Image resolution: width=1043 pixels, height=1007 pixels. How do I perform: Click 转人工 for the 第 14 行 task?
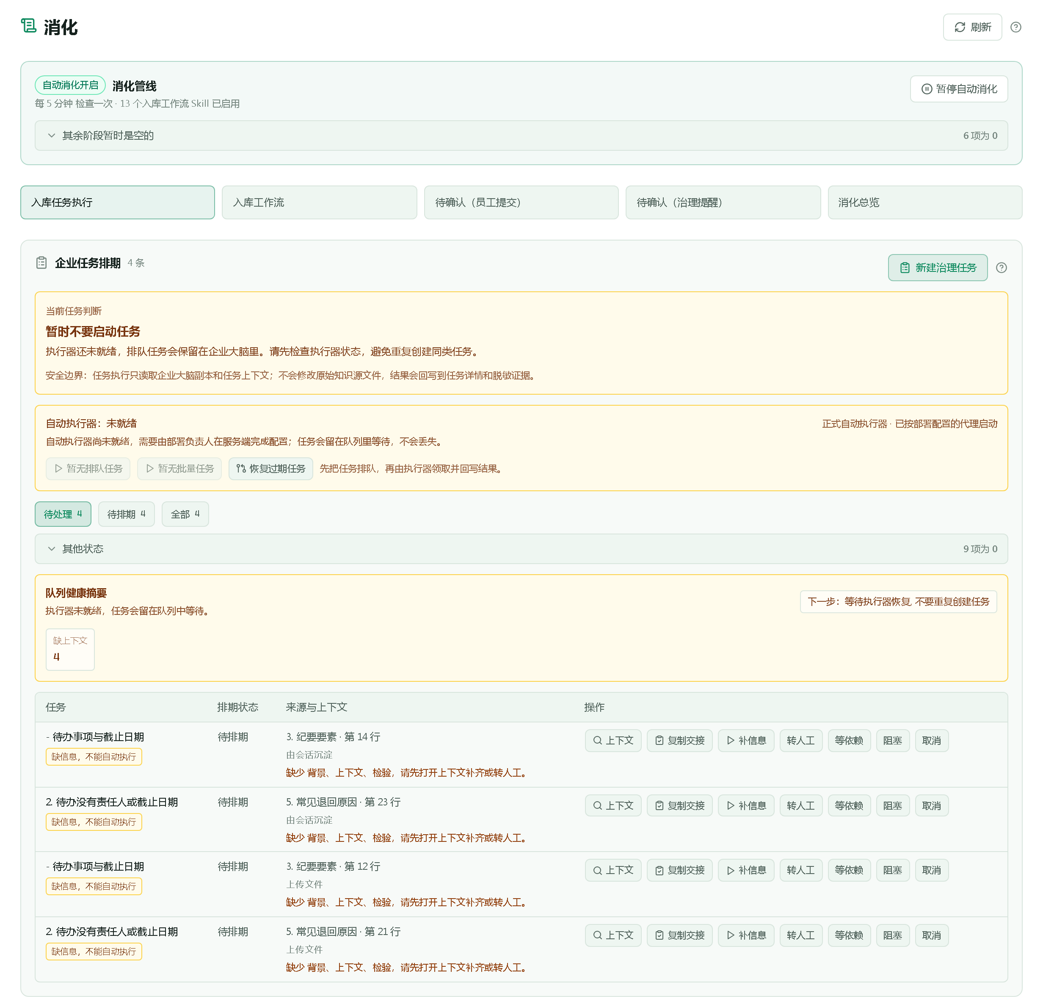coord(801,741)
